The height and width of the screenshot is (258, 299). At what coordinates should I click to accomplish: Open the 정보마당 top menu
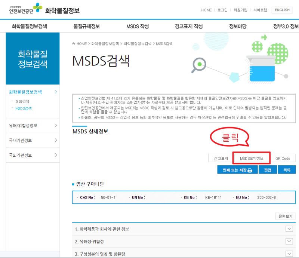click(x=238, y=26)
